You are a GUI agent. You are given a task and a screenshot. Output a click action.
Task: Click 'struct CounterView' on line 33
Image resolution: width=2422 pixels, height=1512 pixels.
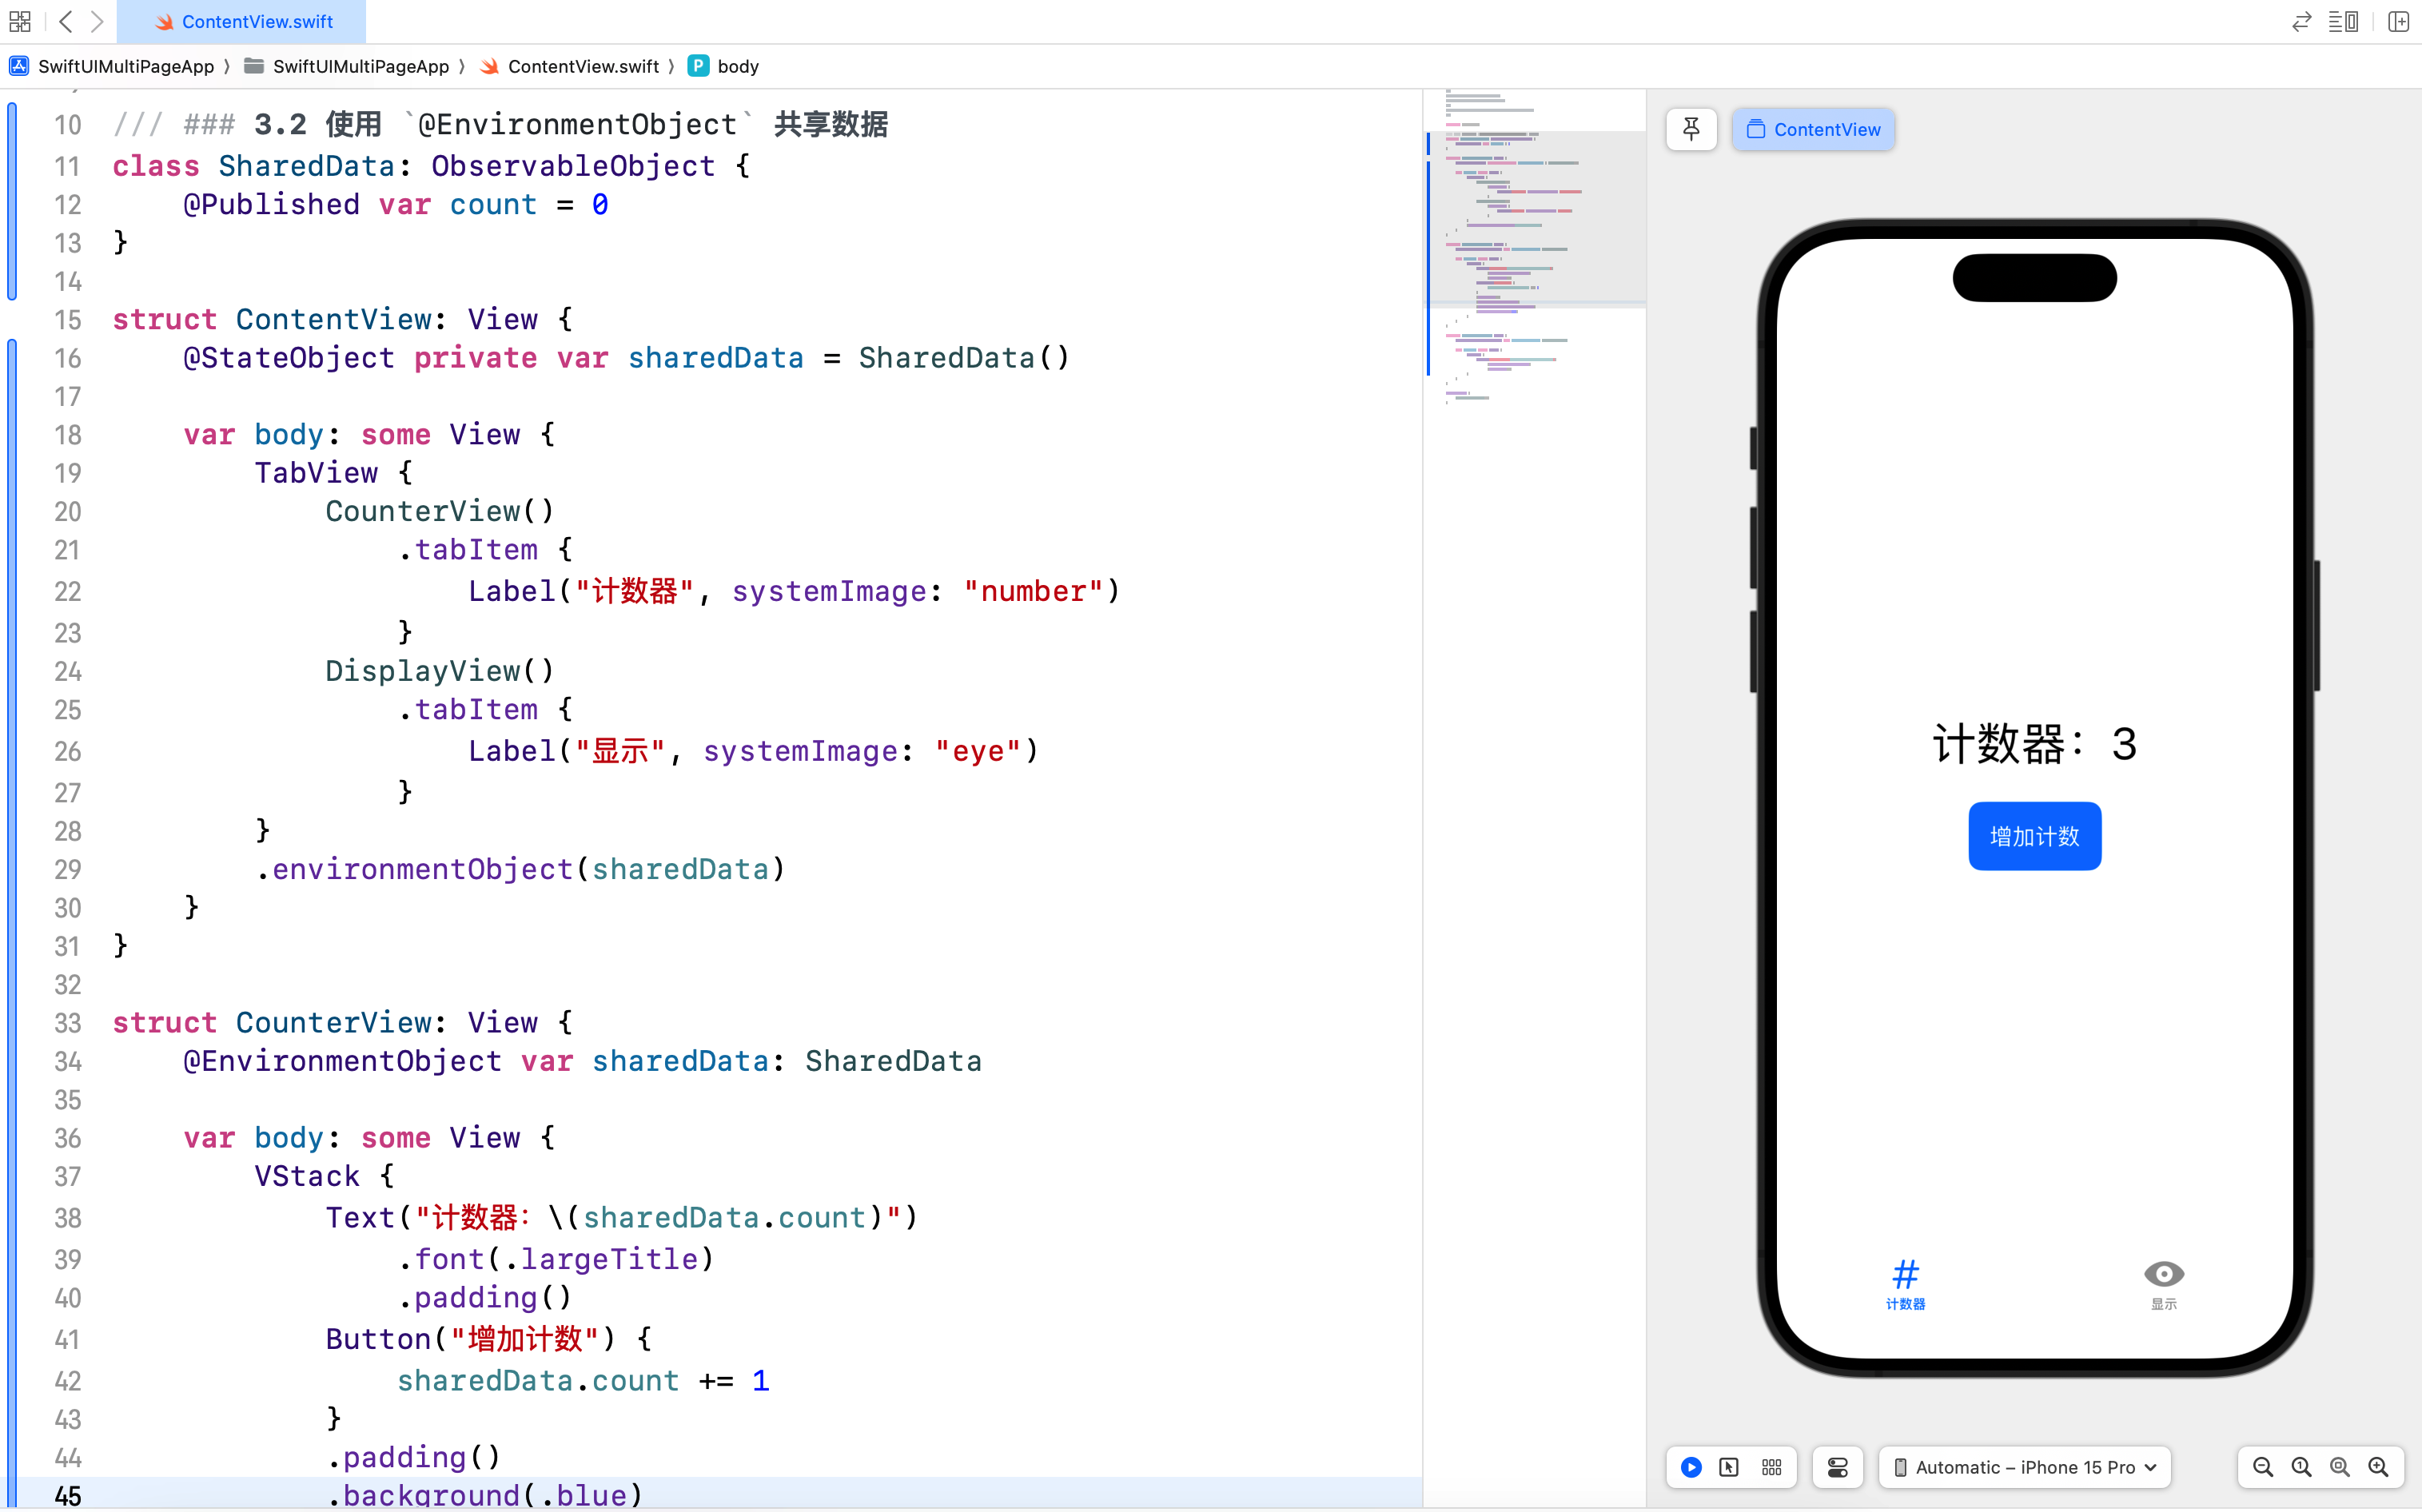pos(272,1023)
